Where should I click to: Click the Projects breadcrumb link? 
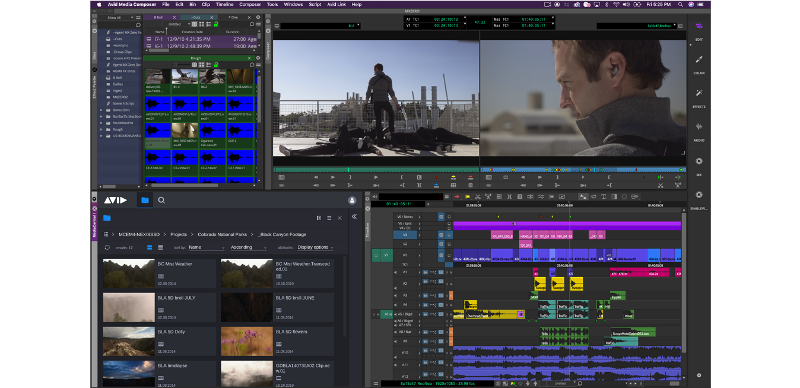click(x=179, y=235)
